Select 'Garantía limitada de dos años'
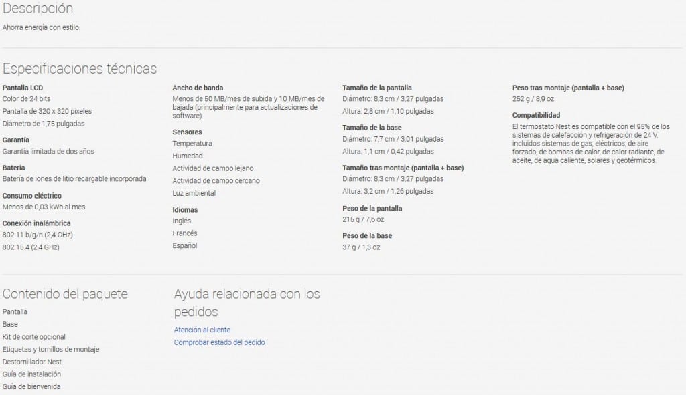The image size is (686, 395). tap(48, 152)
